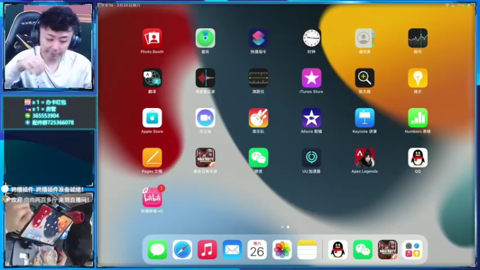Open the App Library folder in dock
Screen dimensions: 480x270
click(412, 250)
